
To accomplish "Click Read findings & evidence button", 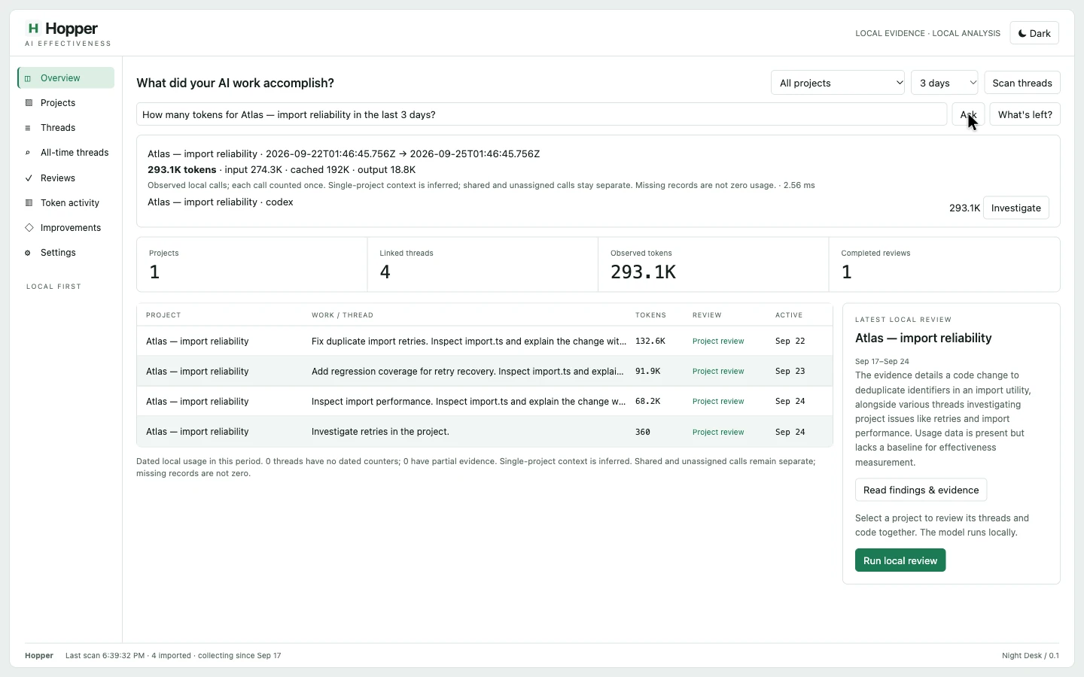I will click(921, 490).
